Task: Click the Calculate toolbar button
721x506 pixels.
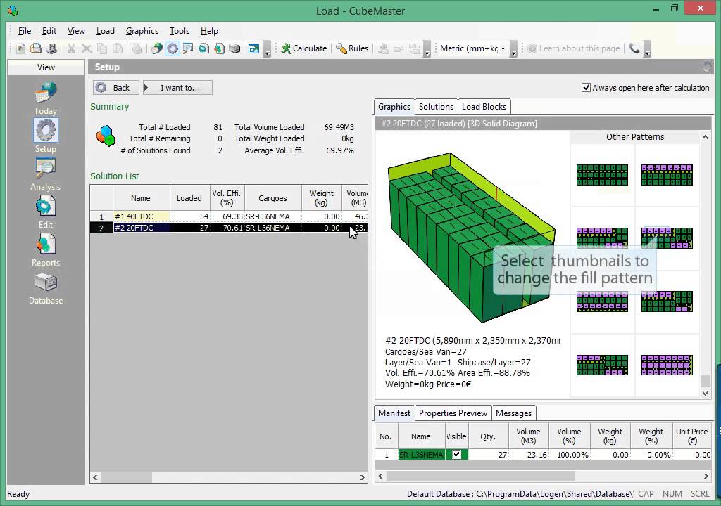Action: click(304, 48)
